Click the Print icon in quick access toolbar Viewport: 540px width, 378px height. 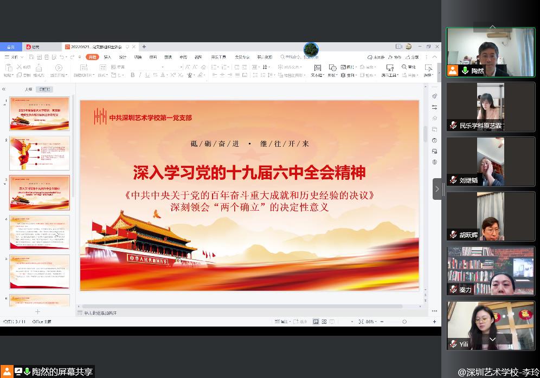[x=47, y=57]
